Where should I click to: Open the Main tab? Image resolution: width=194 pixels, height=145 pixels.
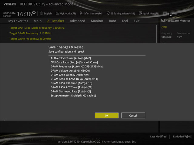(x=38, y=21)
